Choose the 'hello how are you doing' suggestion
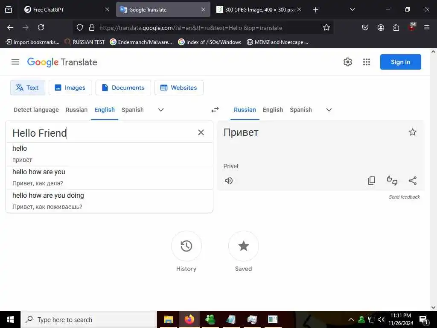This screenshot has height=328, width=437. pyautogui.click(x=109, y=201)
